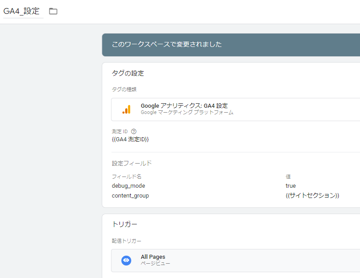The width and height of the screenshot is (360, 278).
Task: Click the {{サイトセクション}} value
Action: pos(312,195)
